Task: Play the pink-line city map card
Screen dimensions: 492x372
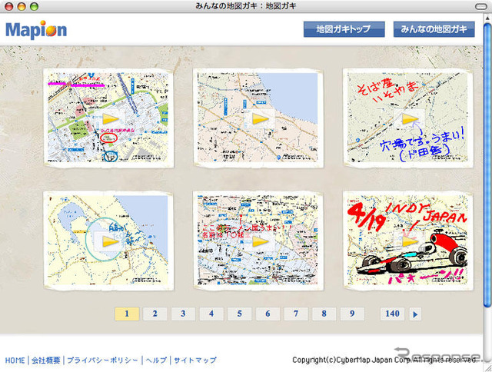Action: pos(109,119)
